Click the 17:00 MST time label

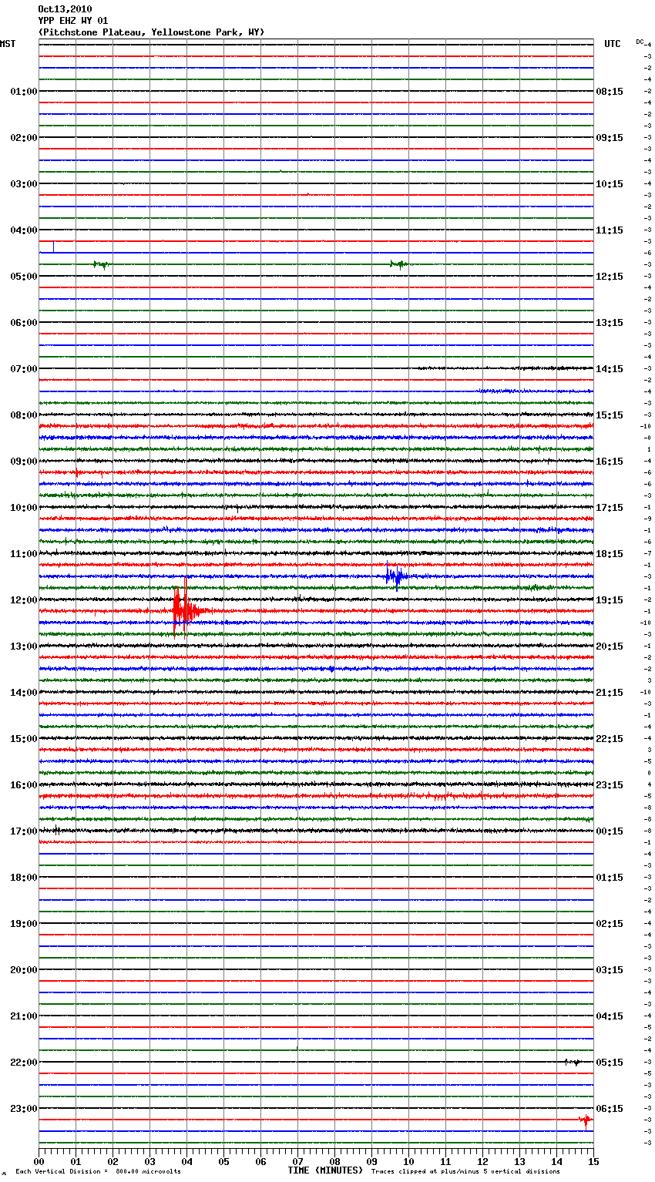[24, 831]
